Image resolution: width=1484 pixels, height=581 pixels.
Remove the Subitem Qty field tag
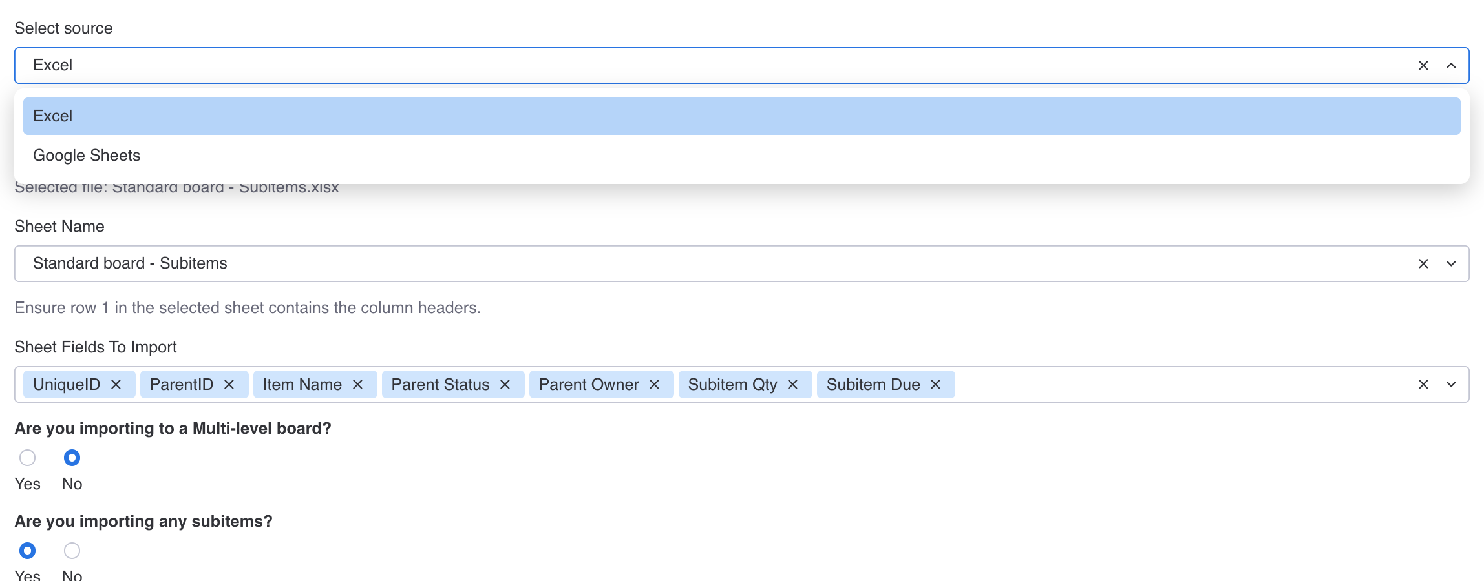792,385
